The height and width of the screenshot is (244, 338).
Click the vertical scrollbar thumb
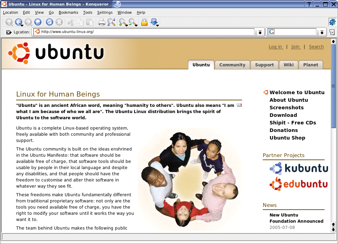pos(333,86)
